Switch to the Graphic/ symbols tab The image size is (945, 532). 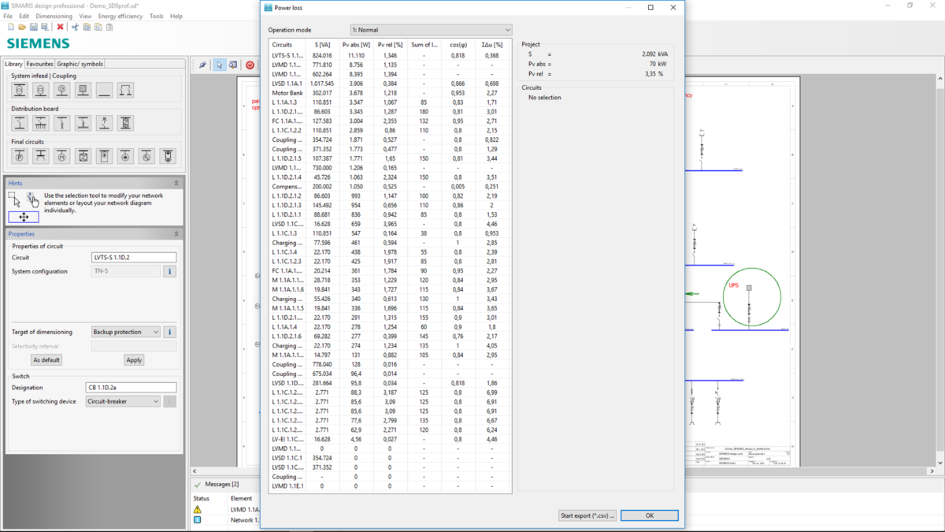tap(80, 64)
